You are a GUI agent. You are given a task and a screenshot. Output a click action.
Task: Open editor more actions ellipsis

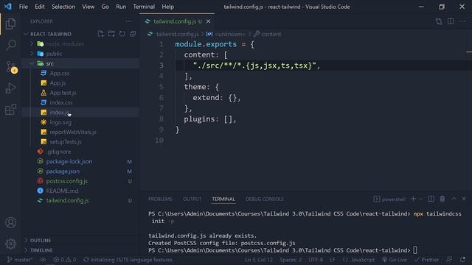pos(462,21)
